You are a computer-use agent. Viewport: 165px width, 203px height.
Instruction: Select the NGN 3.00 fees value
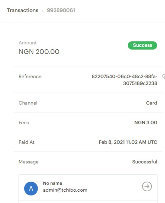146,123
